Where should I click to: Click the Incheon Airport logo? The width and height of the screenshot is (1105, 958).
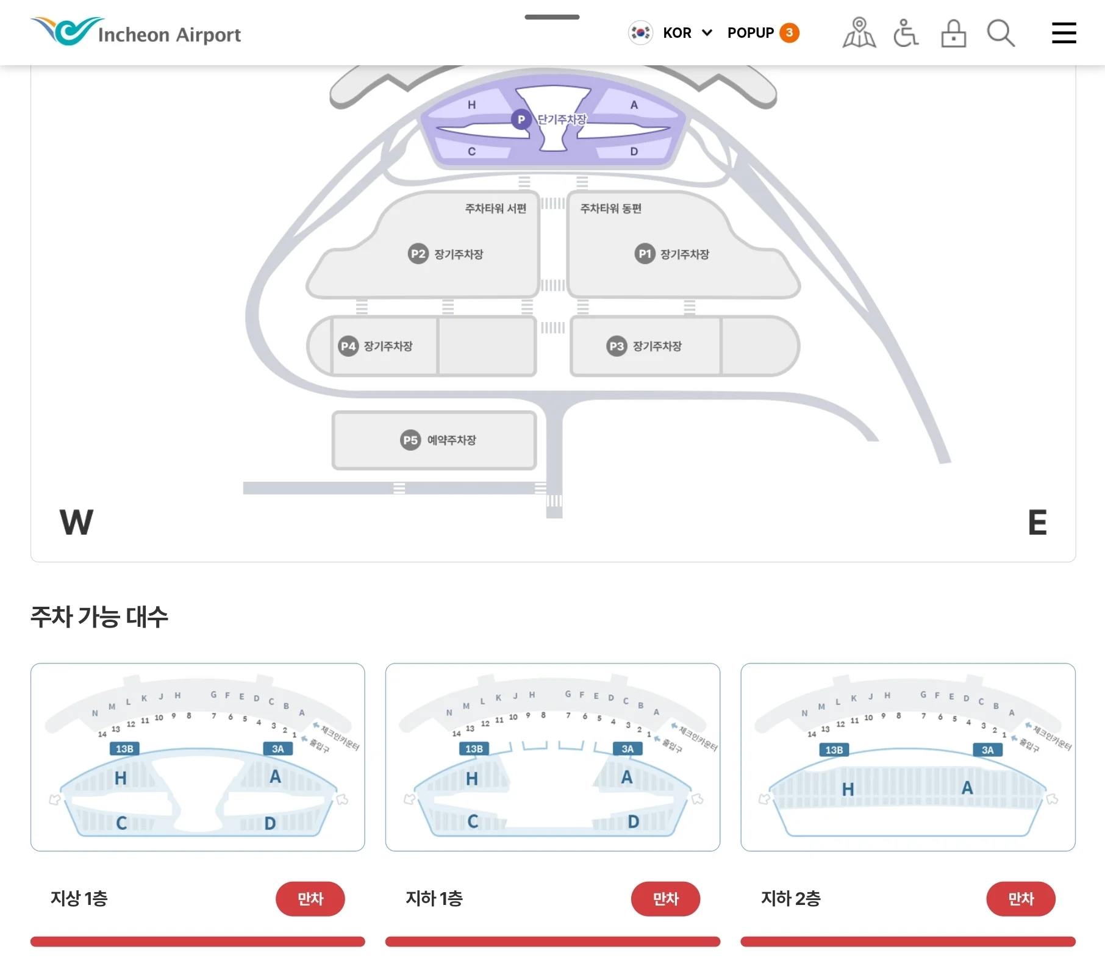point(136,32)
